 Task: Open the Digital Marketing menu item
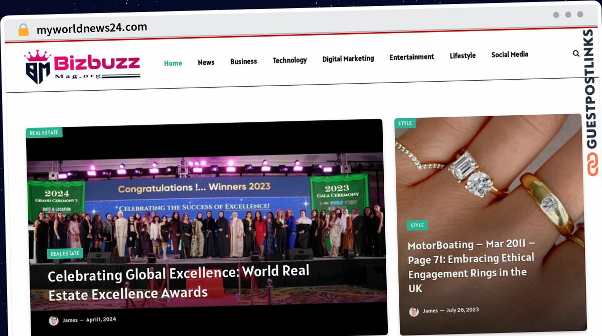coord(348,59)
